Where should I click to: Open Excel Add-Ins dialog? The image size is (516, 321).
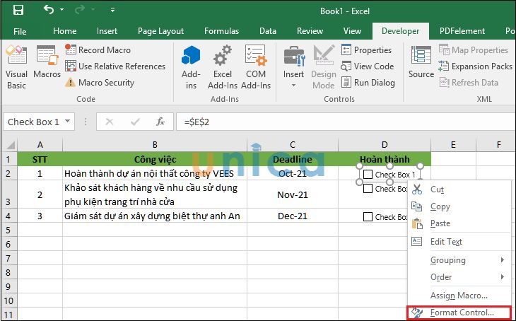pyautogui.click(x=223, y=67)
